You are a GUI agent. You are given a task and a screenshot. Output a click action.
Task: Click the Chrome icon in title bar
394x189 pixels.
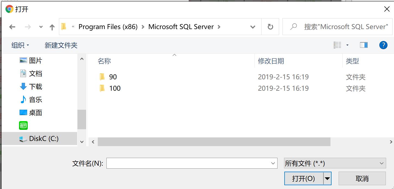9,9
